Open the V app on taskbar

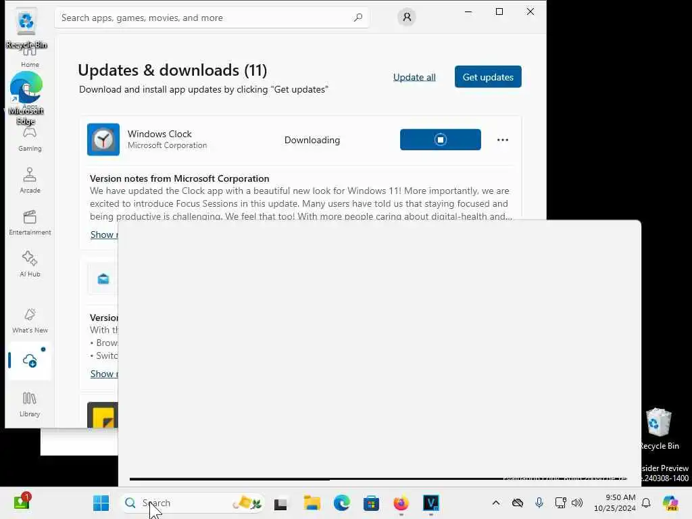[431, 503]
